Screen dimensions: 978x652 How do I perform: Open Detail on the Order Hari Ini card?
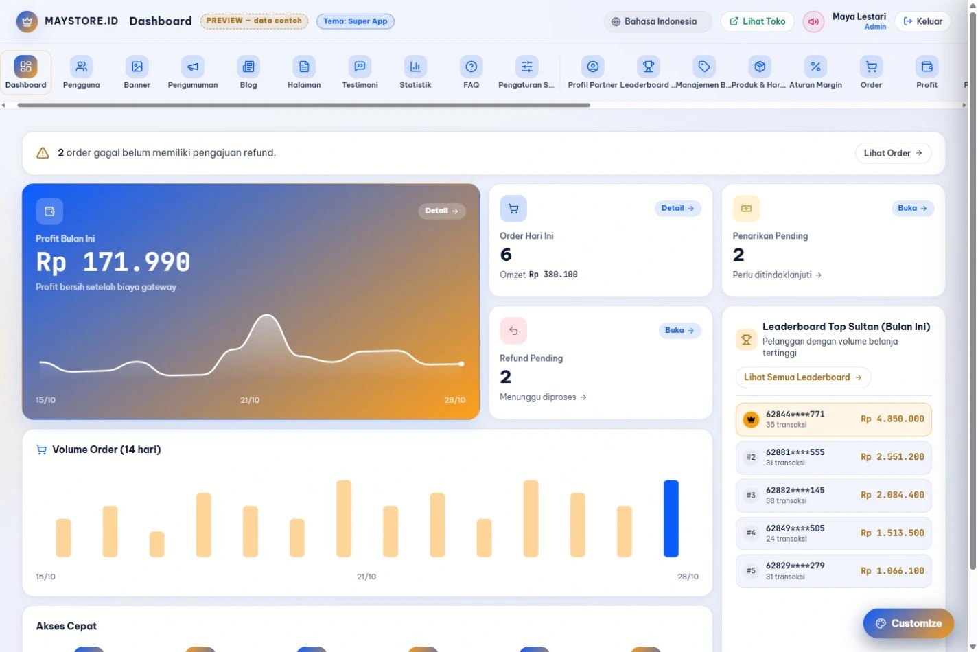(x=678, y=208)
